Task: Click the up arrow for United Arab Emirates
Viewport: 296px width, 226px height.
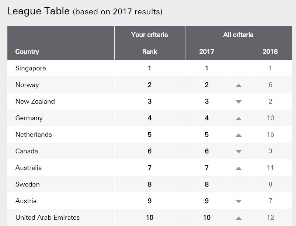Action: [238, 218]
